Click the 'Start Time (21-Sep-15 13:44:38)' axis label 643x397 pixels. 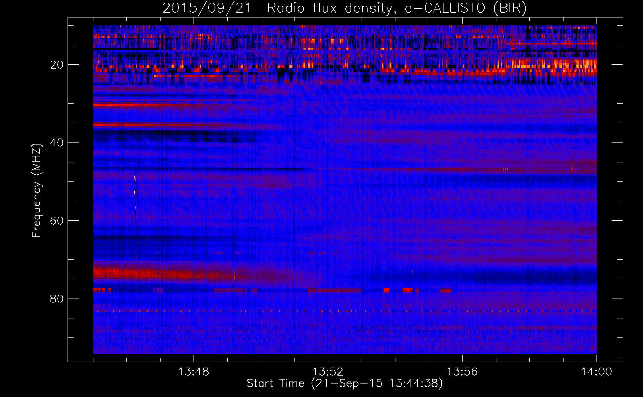pyautogui.click(x=345, y=384)
